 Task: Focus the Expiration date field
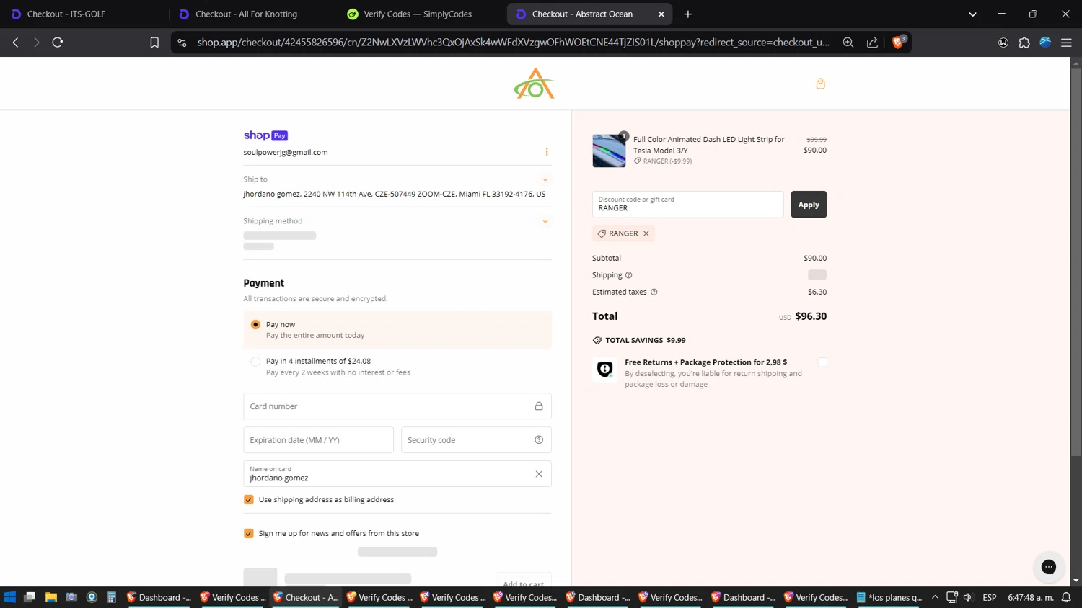[x=319, y=440]
